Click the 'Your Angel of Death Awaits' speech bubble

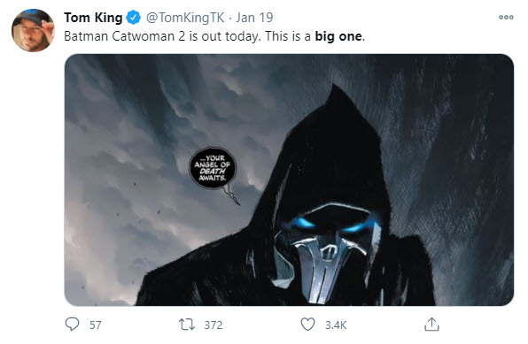(213, 168)
